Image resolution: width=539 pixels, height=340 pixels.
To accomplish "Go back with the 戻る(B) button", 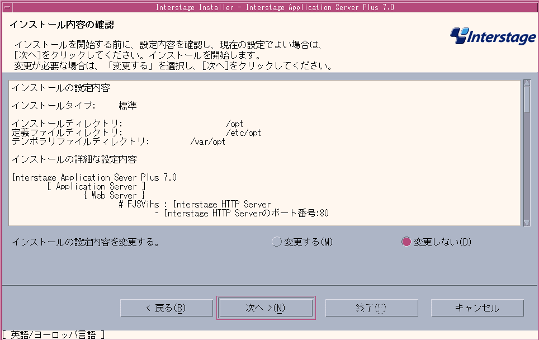I will tap(167, 308).
